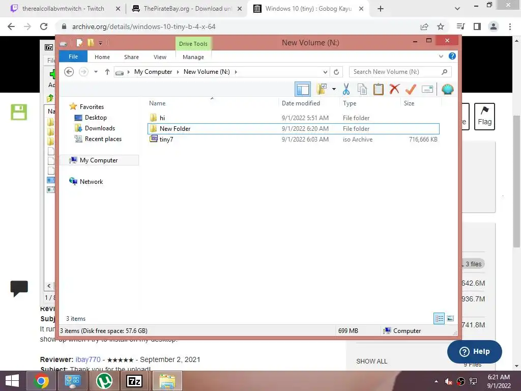Switch to the Home ribbon tab
The height and width of the screenshot is (391, 521).
point(102,57)
